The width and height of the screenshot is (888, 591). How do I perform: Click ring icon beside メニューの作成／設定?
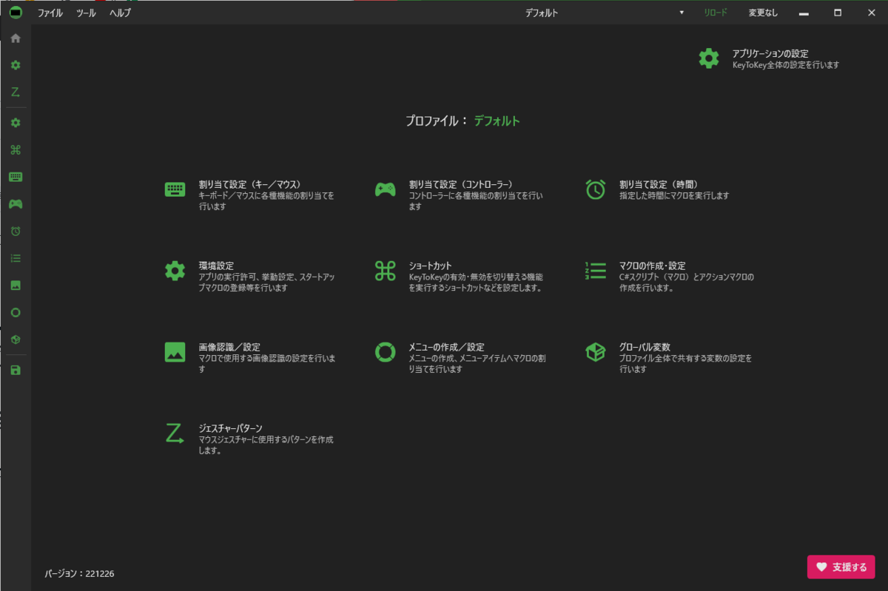[x=386, y=352]
